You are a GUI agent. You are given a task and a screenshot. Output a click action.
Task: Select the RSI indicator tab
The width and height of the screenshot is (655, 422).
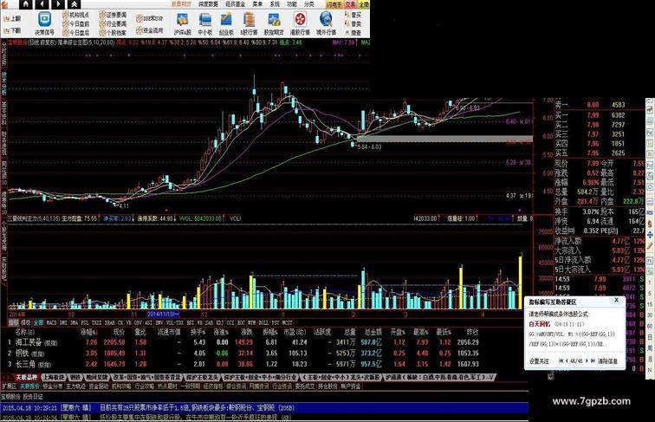190,323
